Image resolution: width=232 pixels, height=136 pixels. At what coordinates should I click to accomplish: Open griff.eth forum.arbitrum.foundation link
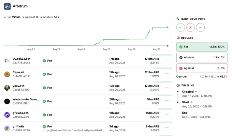click(x=74, y=130)
